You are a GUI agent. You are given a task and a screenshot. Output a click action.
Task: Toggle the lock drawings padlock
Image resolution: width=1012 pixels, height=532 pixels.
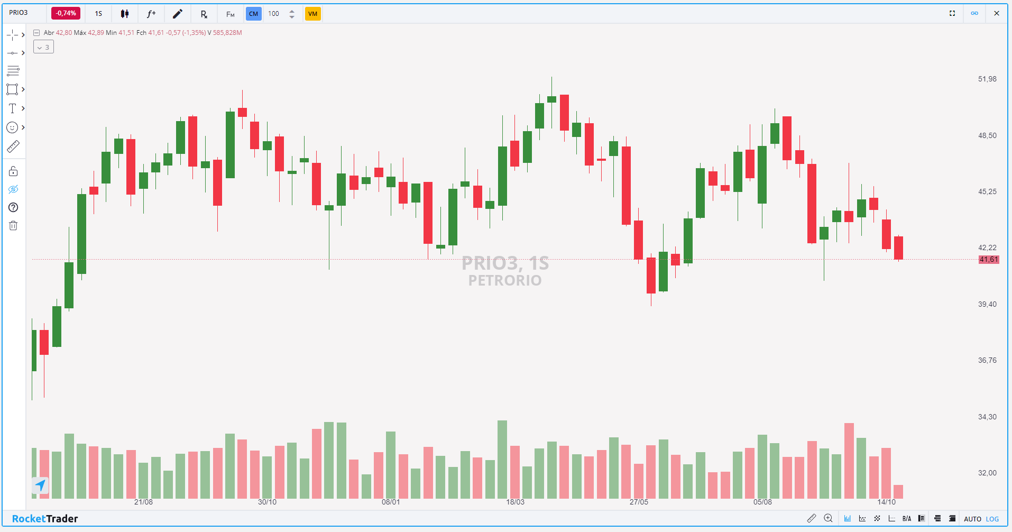coord(13,171)
